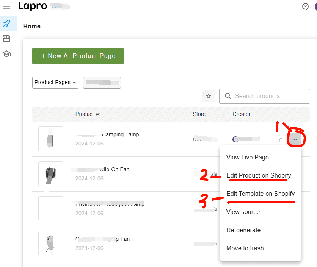317x267 pixels.
Task: Select Edit Product on Shopify
Action: [x=258, y=175]
